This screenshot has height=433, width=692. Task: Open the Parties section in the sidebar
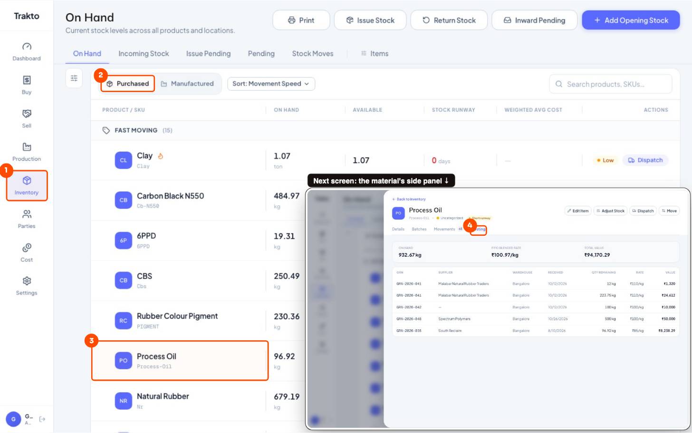27,219
